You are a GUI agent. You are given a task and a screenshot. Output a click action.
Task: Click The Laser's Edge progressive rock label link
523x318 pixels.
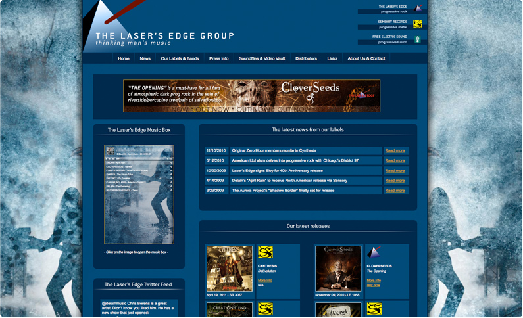click(392, 9)
